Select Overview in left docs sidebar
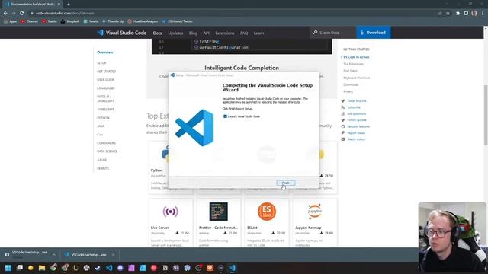 point(105,53)
